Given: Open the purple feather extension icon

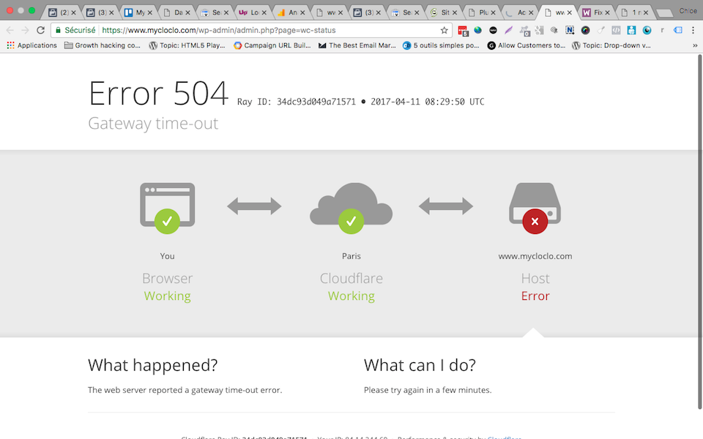Looking at the screenshot, I should click(x=508, y=30).
